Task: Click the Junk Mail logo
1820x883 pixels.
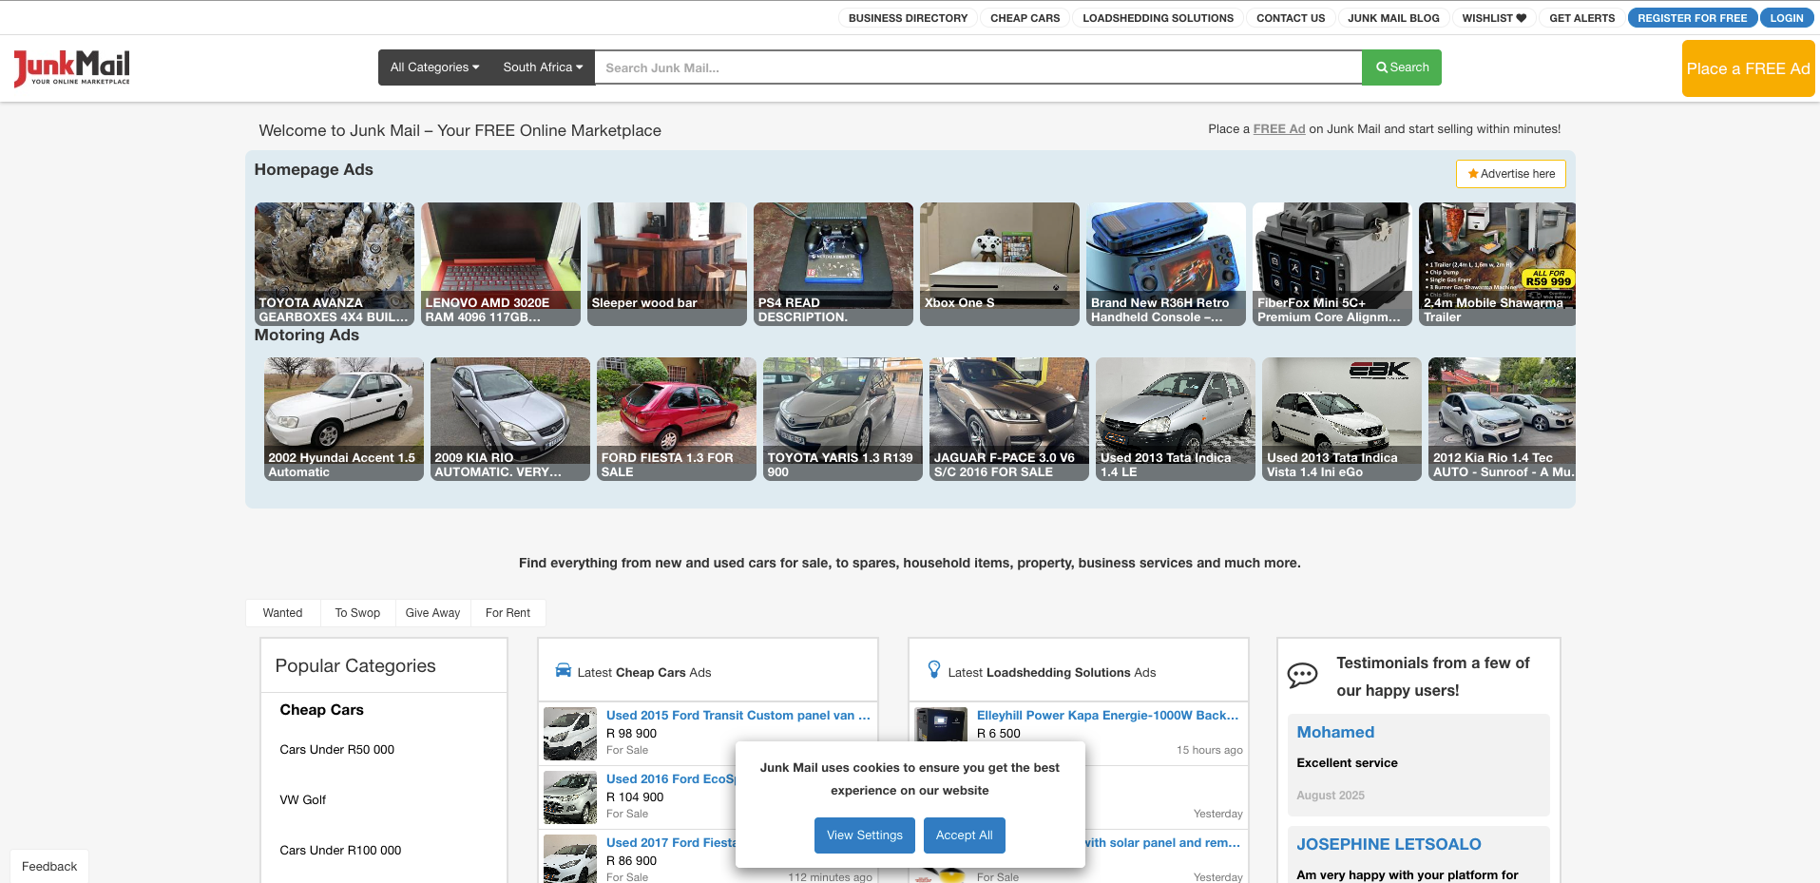Action: point(72,67)
